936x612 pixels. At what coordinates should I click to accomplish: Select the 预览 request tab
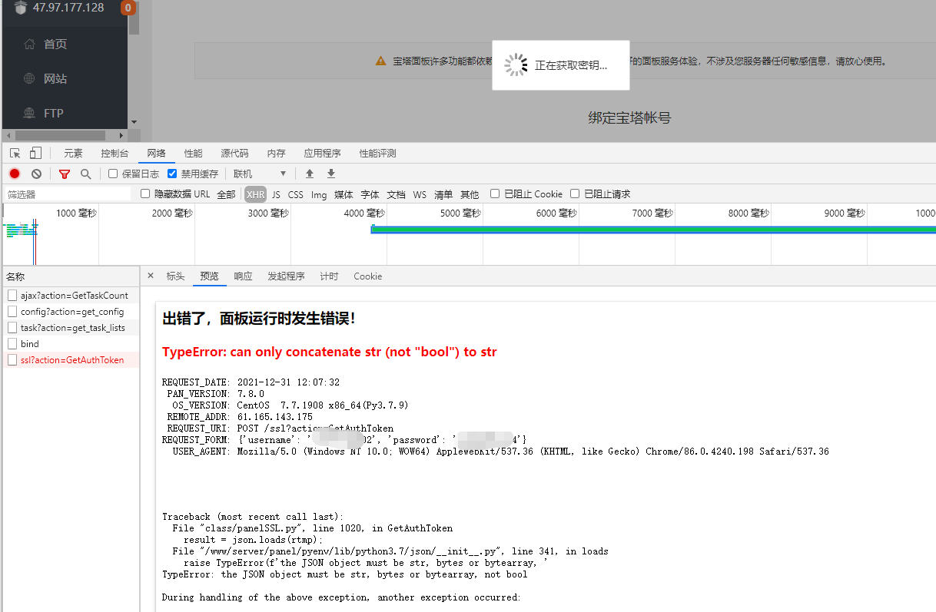(x=210, y=276)
